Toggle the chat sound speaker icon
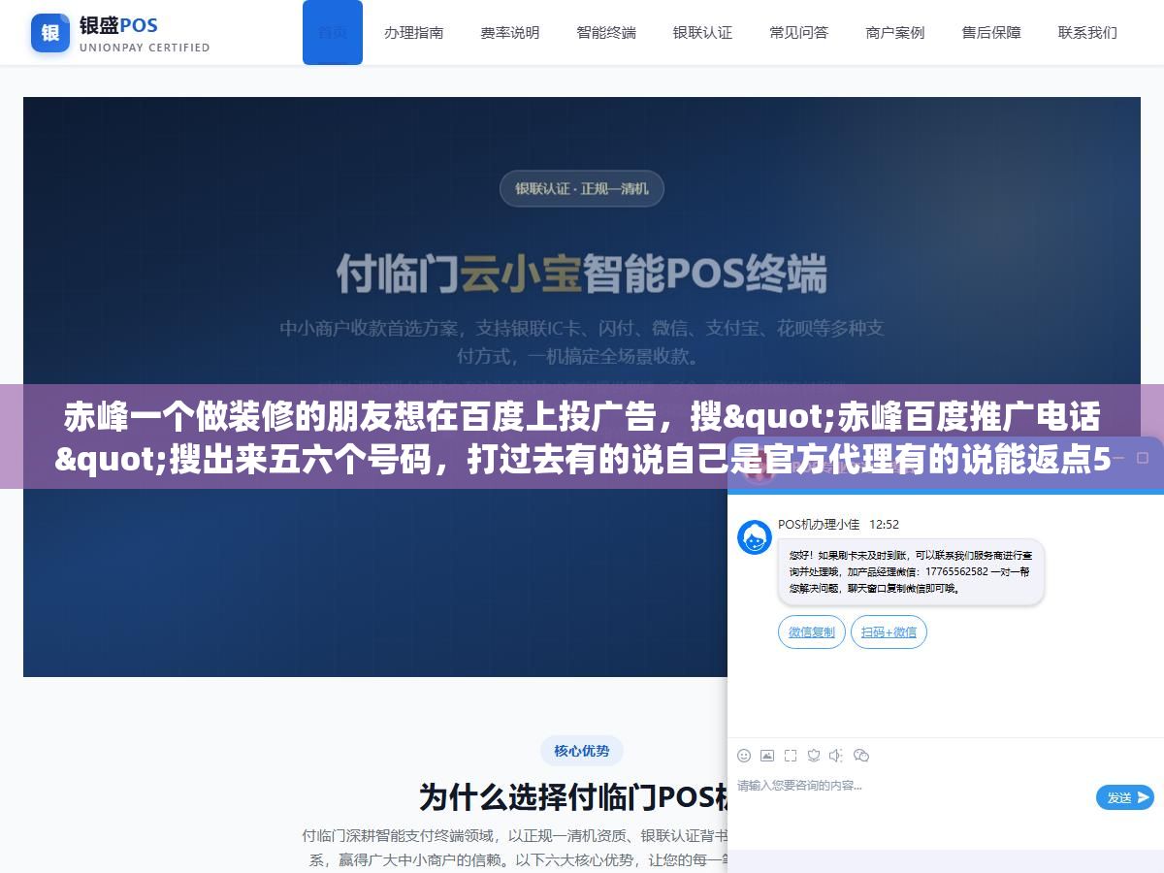 838,756
